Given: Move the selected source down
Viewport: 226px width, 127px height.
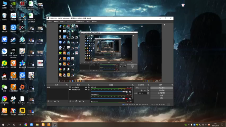Looking at the screenshot, I should coord(83,101).
